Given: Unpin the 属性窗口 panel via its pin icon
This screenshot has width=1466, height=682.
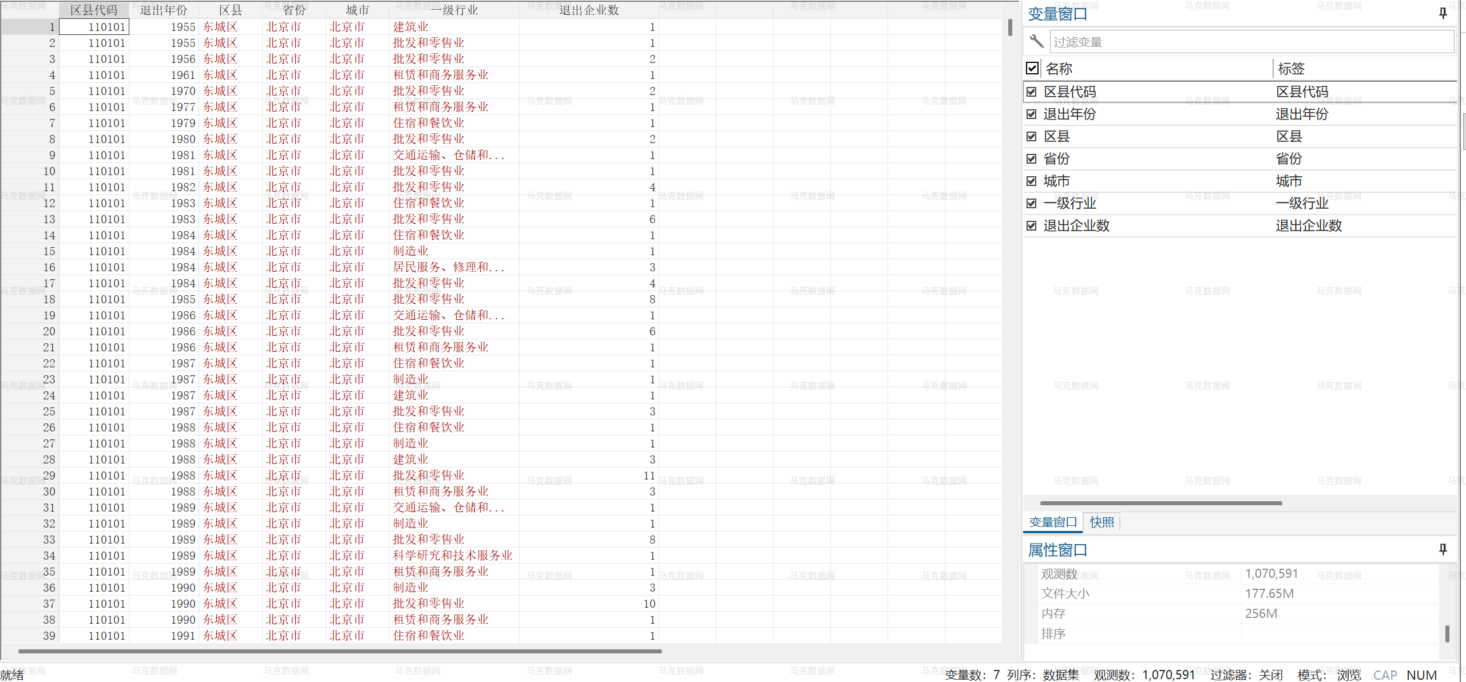Looking at the screenshot, I should point(1443,549).
